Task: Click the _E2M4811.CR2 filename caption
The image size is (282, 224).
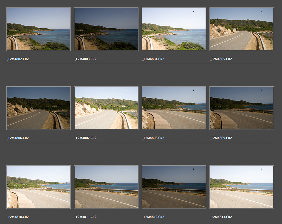Action: pos(85,217)
